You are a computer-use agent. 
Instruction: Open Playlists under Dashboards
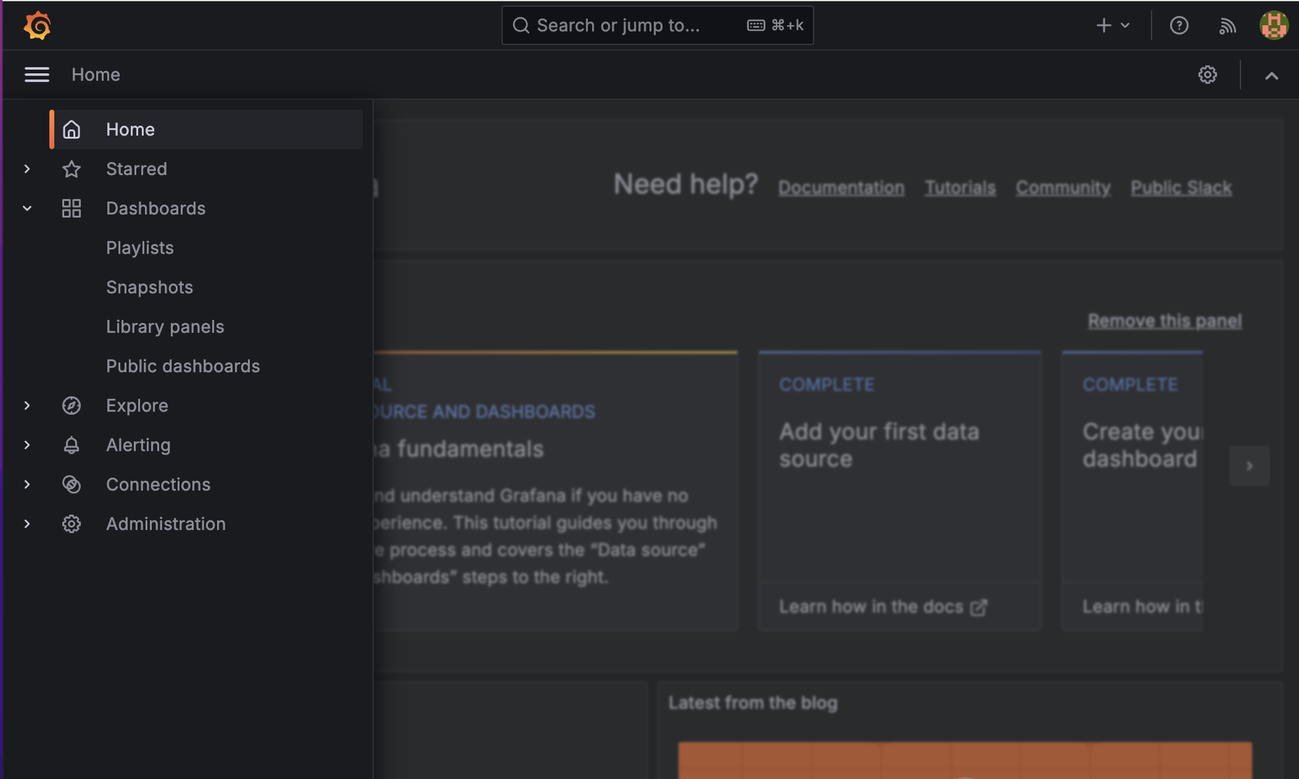[140, 248]
